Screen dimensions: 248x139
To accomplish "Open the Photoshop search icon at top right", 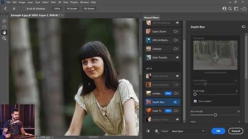I will click(230, 8).
